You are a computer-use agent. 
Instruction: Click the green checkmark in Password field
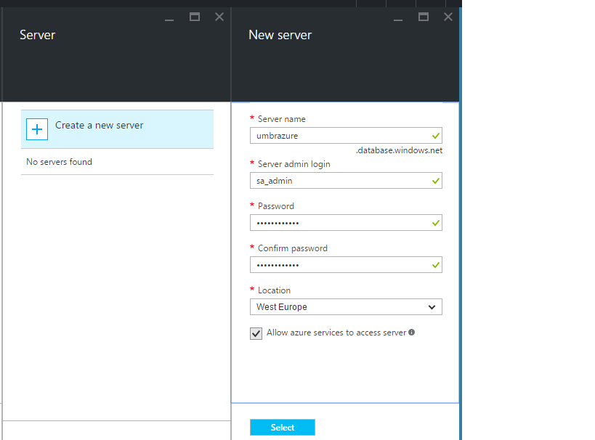[x=436, y=223]
